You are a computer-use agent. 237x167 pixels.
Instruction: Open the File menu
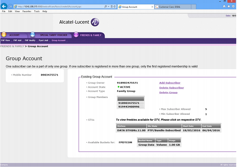(3, 11)
